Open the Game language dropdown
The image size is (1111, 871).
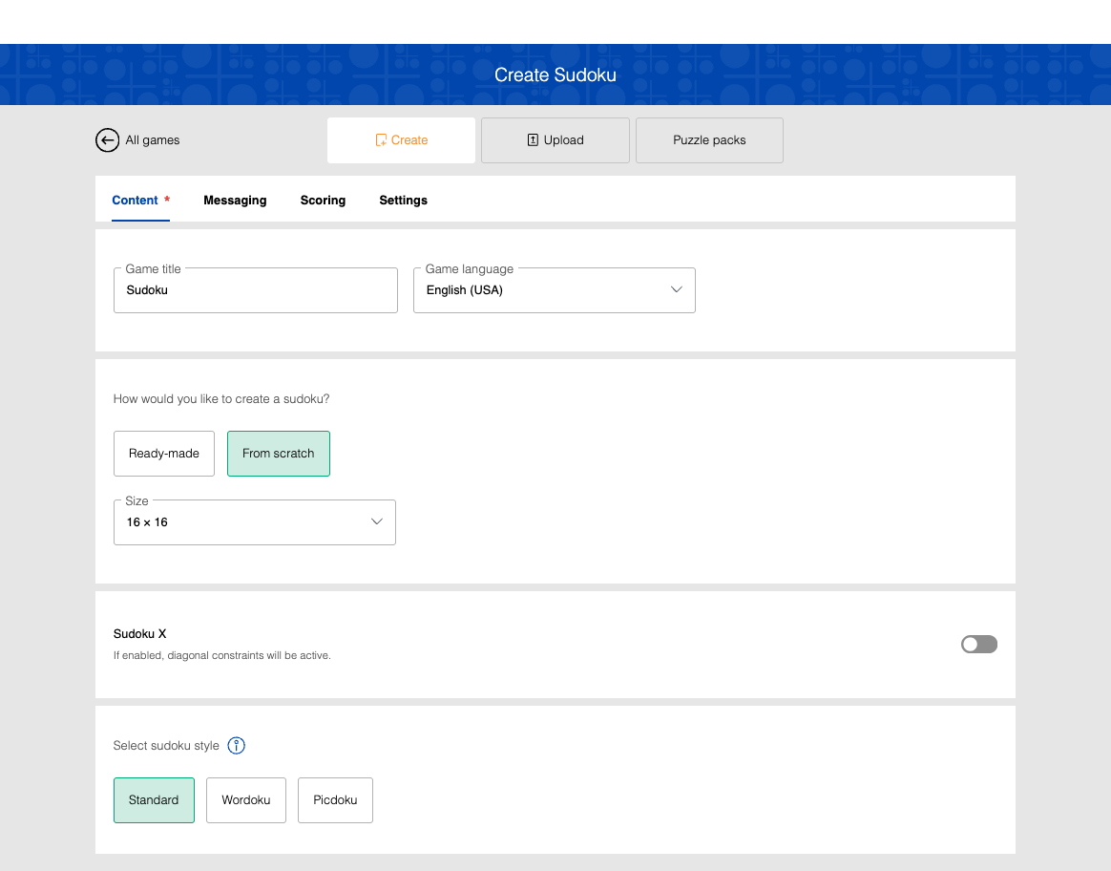click(x=554, y=290)
